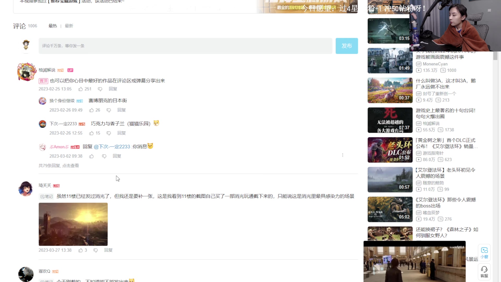
Task: Click the 发布 publish button
Action: (347, 46)
